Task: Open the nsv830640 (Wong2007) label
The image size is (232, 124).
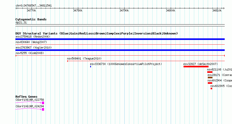Action: [31, 42]
